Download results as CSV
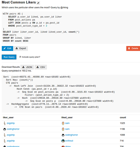140x147 pixels. (x=41, y=67)
